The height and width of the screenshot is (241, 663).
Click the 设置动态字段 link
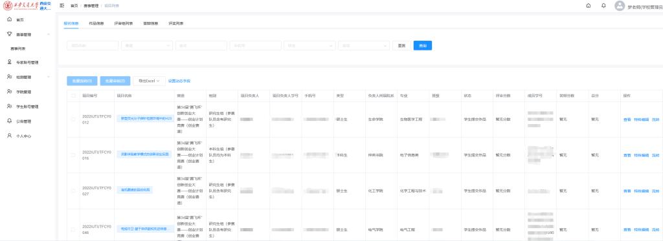pos(179,81)
